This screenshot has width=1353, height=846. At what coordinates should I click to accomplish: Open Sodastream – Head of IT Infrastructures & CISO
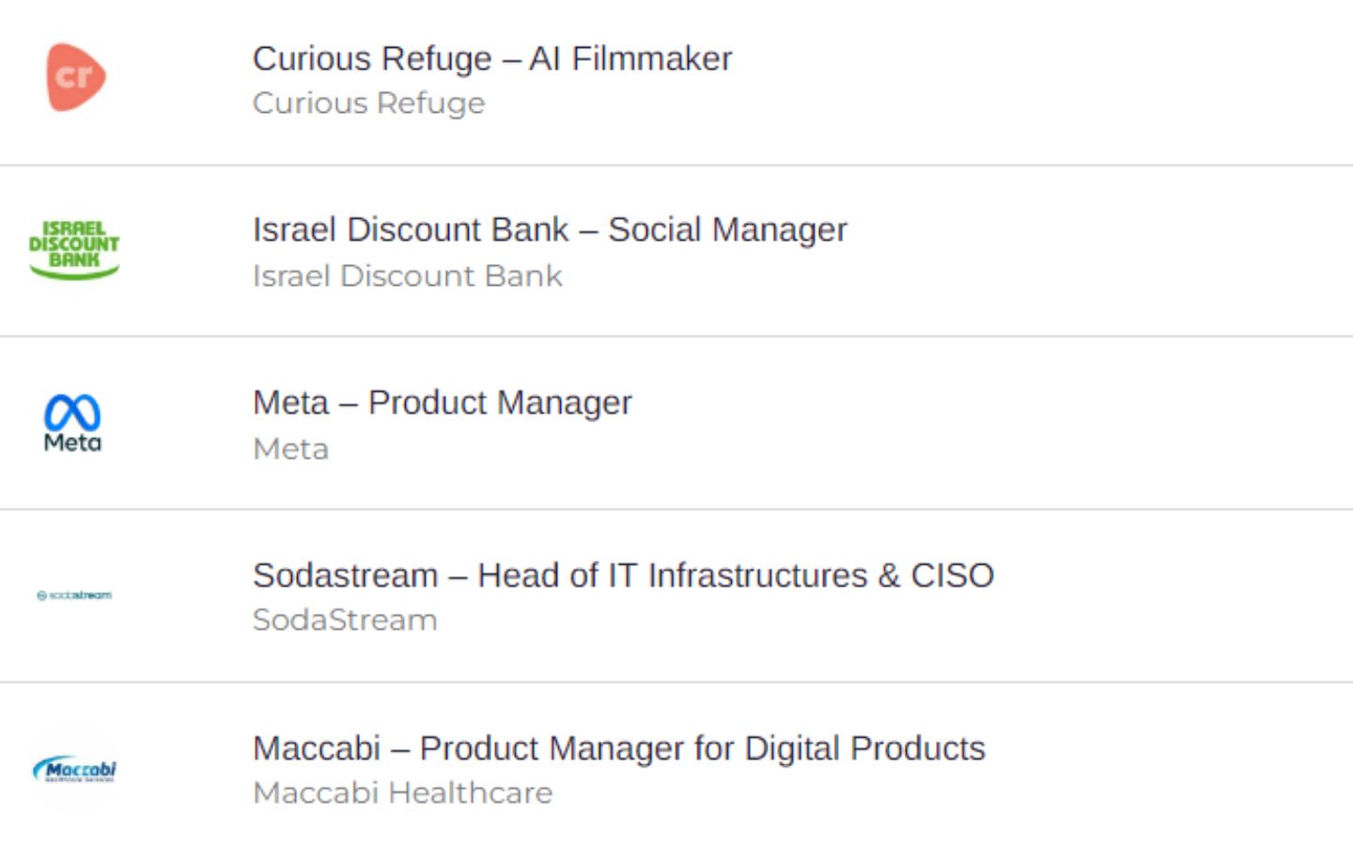(x=623, y=575)
